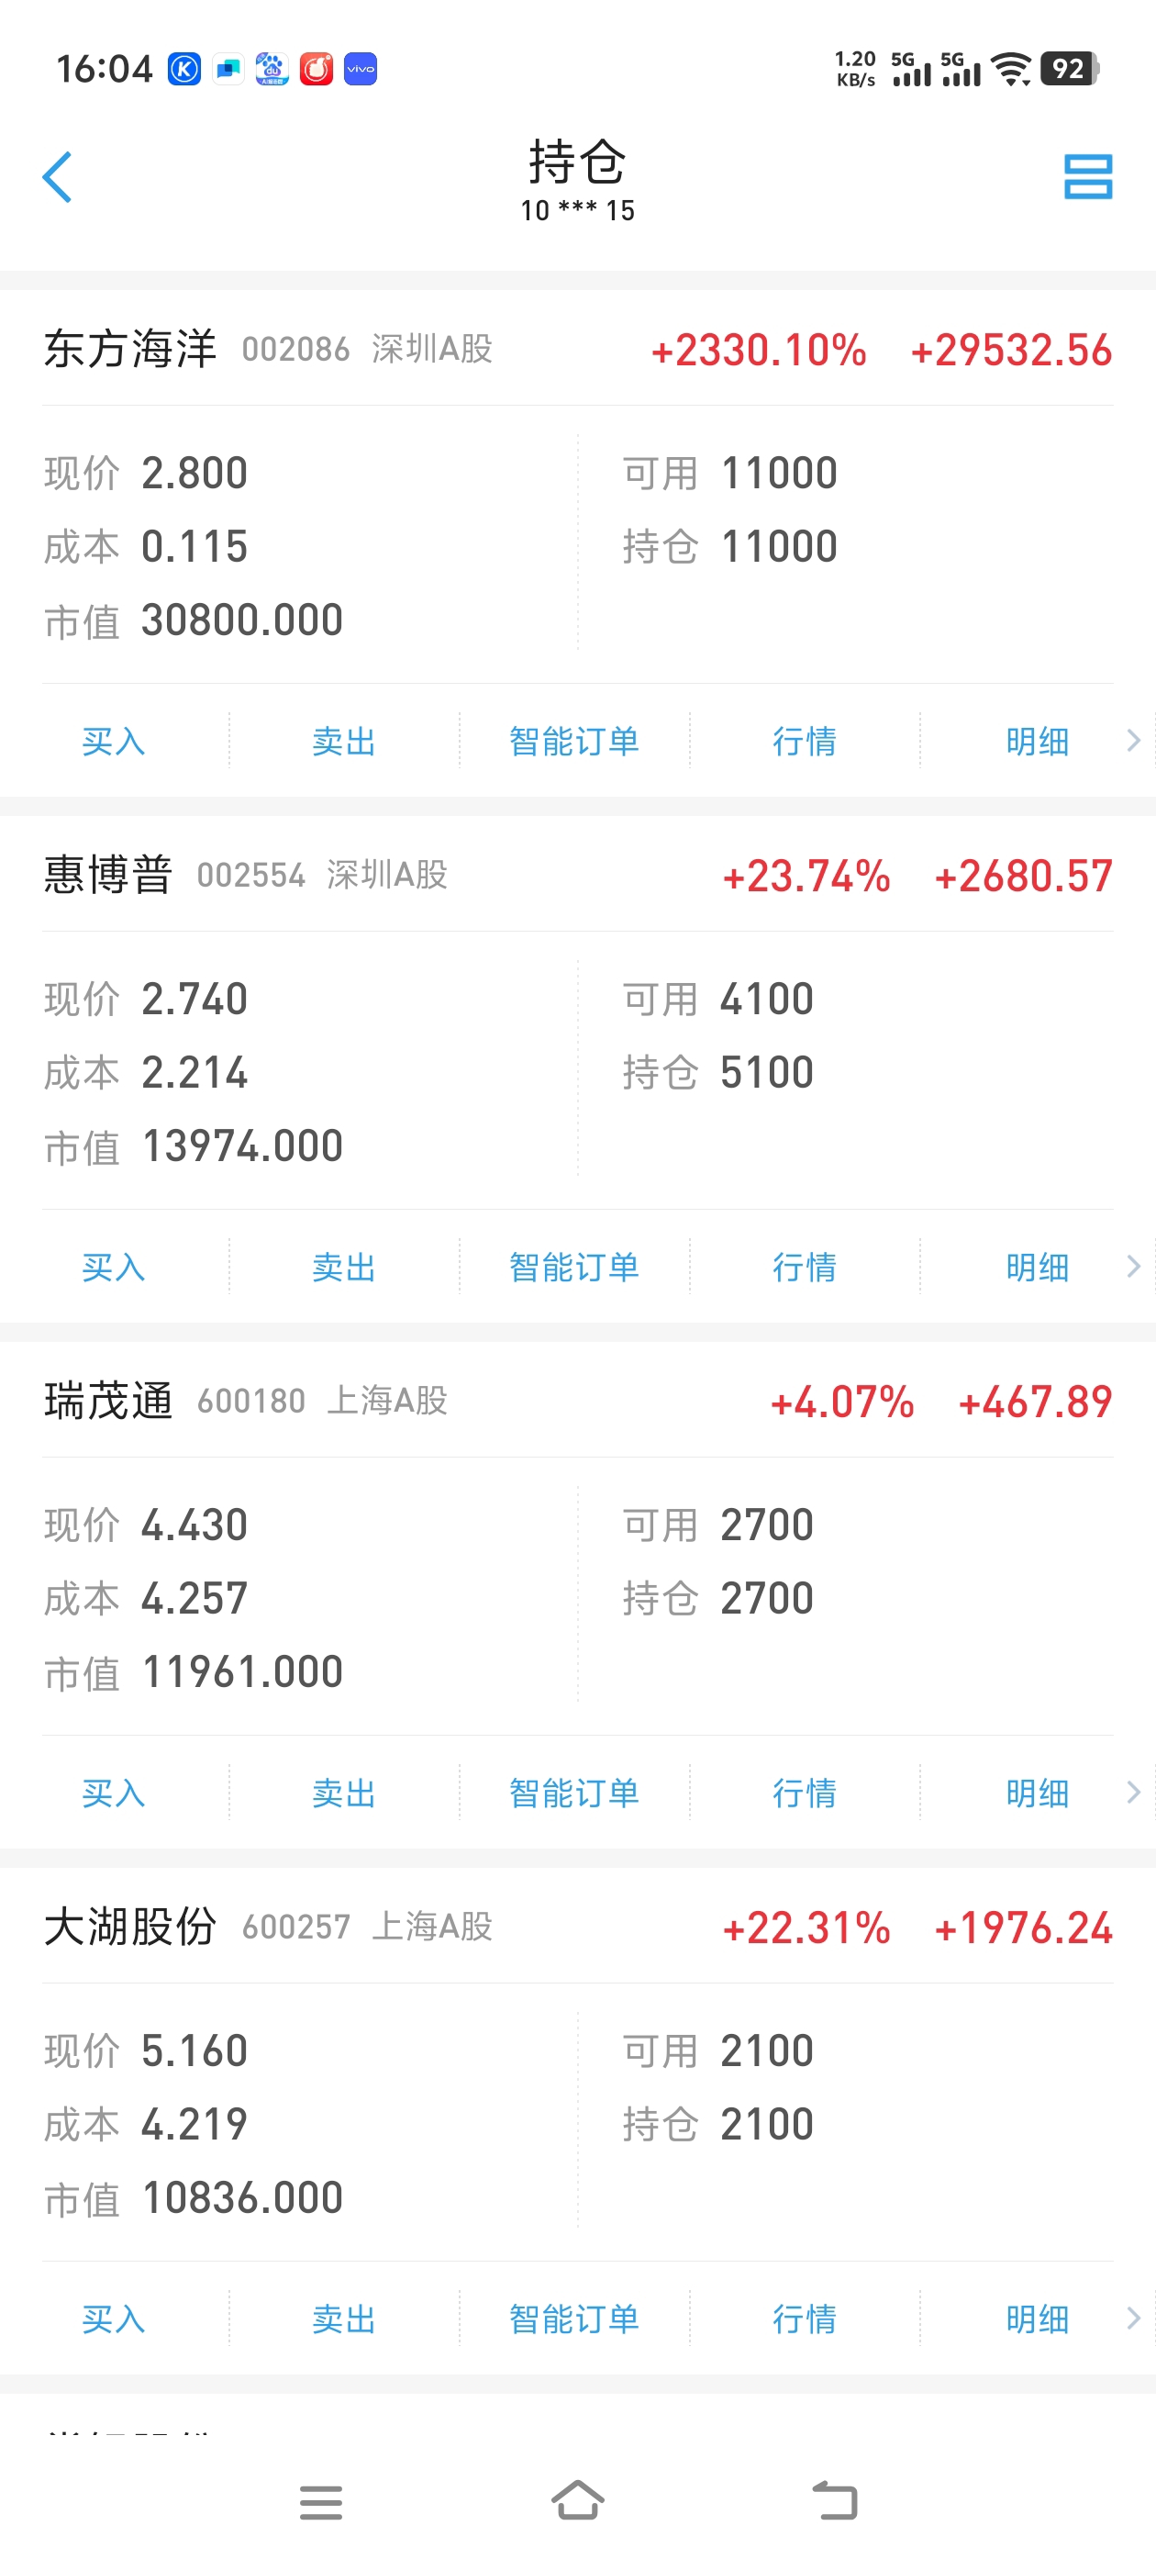Expand more actions arrow for 惠博普
The width and height of the screenshot is (1156, 2570).
1133,1266
